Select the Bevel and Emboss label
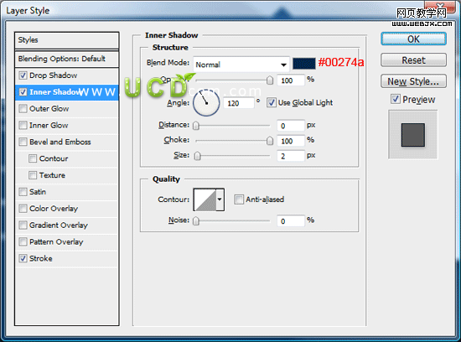The width and height of the screenshot is (461, 342). pos(60,142)
